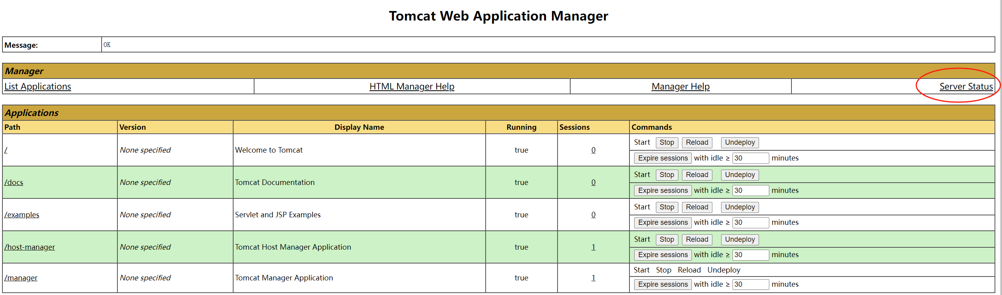Viewport: 1002px width, 295px height.
Task: Stop the Welcome to Tomcat application
Action: [x=667, y=142]
